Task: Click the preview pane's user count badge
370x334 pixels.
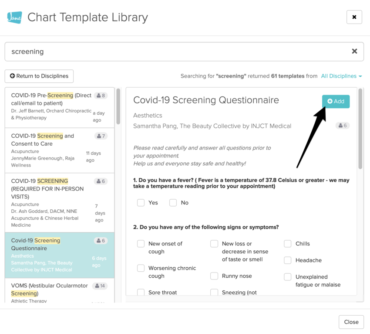Action: point(342,126)
